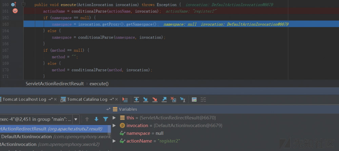Click pin icon on Tomcat Catalina Log tab
339x151 pixels.
pos(112,99)
